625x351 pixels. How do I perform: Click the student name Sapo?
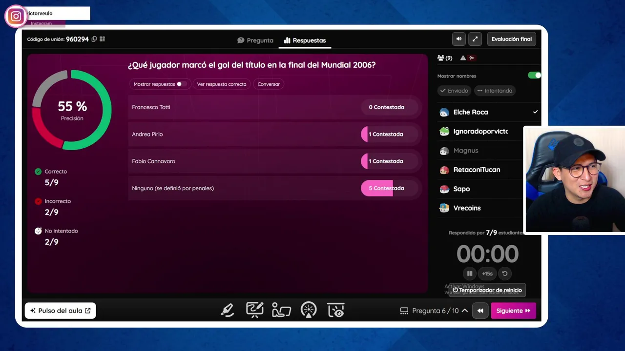click(461, 189)
